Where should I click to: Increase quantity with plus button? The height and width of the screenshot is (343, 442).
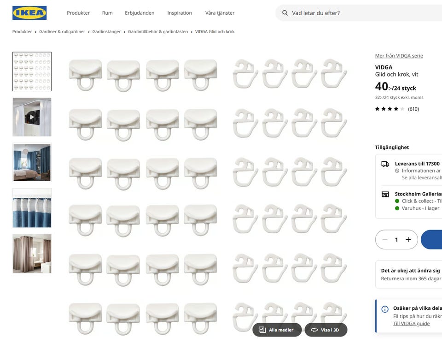408,239
